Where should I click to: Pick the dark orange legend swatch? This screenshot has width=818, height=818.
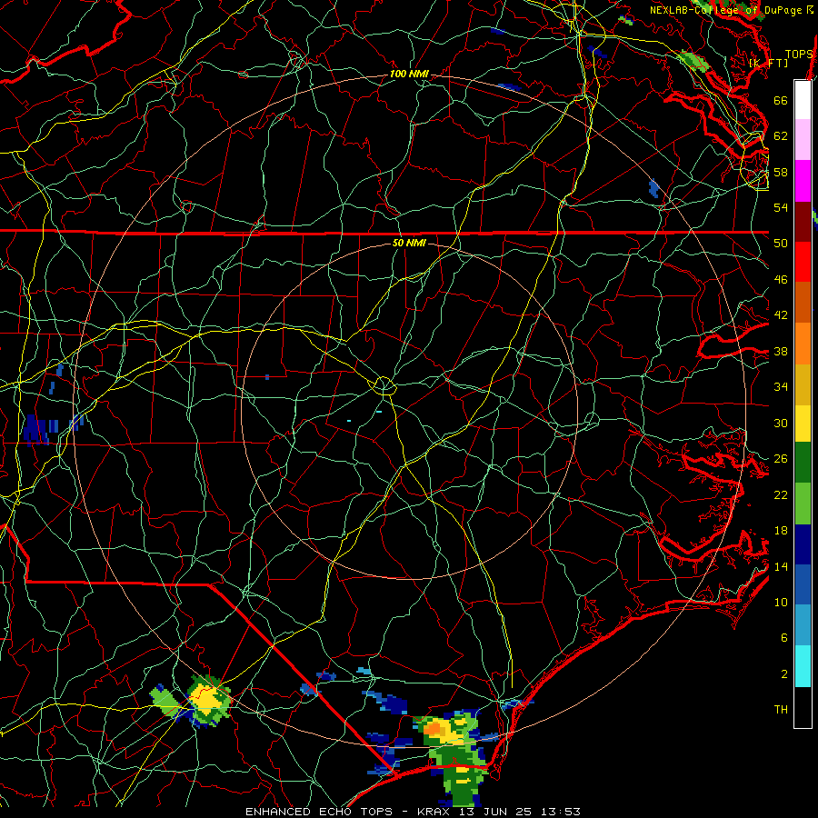coord(803,303)
